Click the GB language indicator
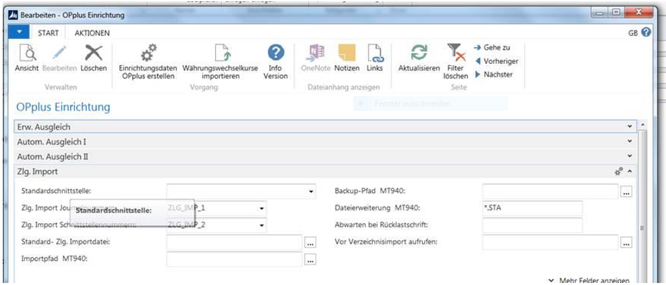 [x=633, y=33]
